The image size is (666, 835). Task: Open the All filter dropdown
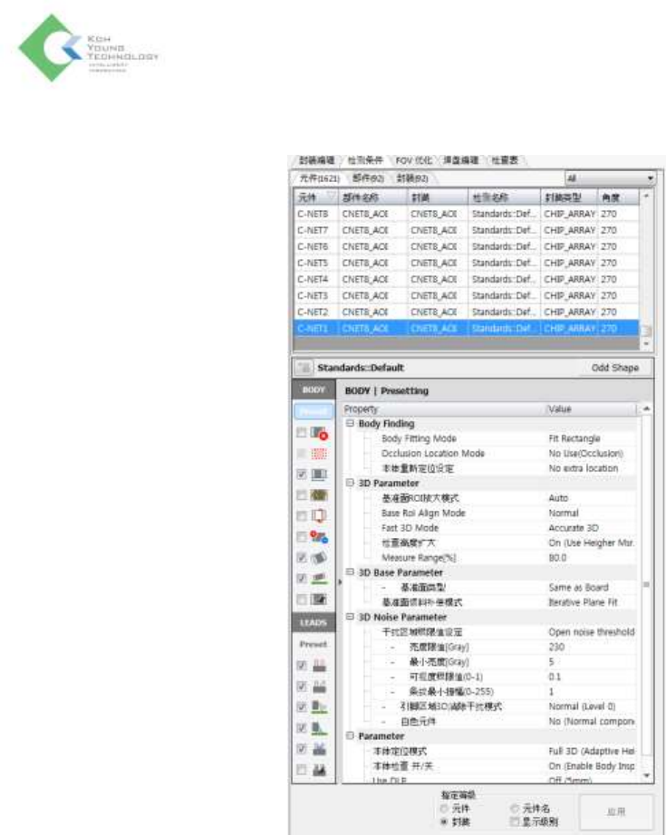(610, 178)
